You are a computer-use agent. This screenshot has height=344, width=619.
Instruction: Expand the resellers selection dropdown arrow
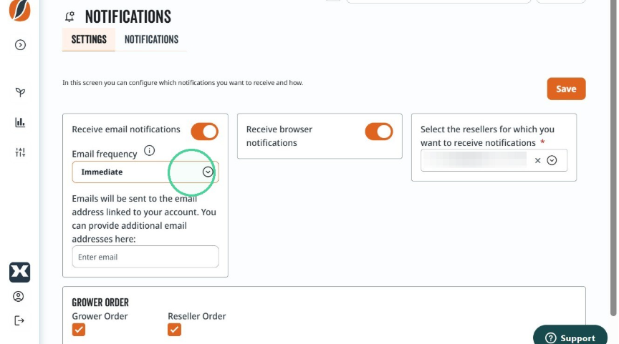(x=552, y=160)
